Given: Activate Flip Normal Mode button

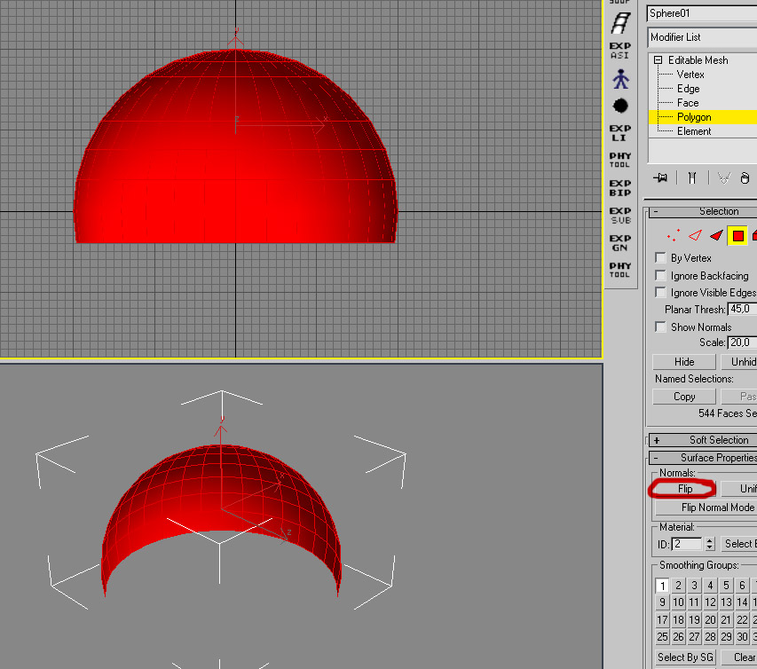Looking at the screenshot, I should click(x=706, y=508).
